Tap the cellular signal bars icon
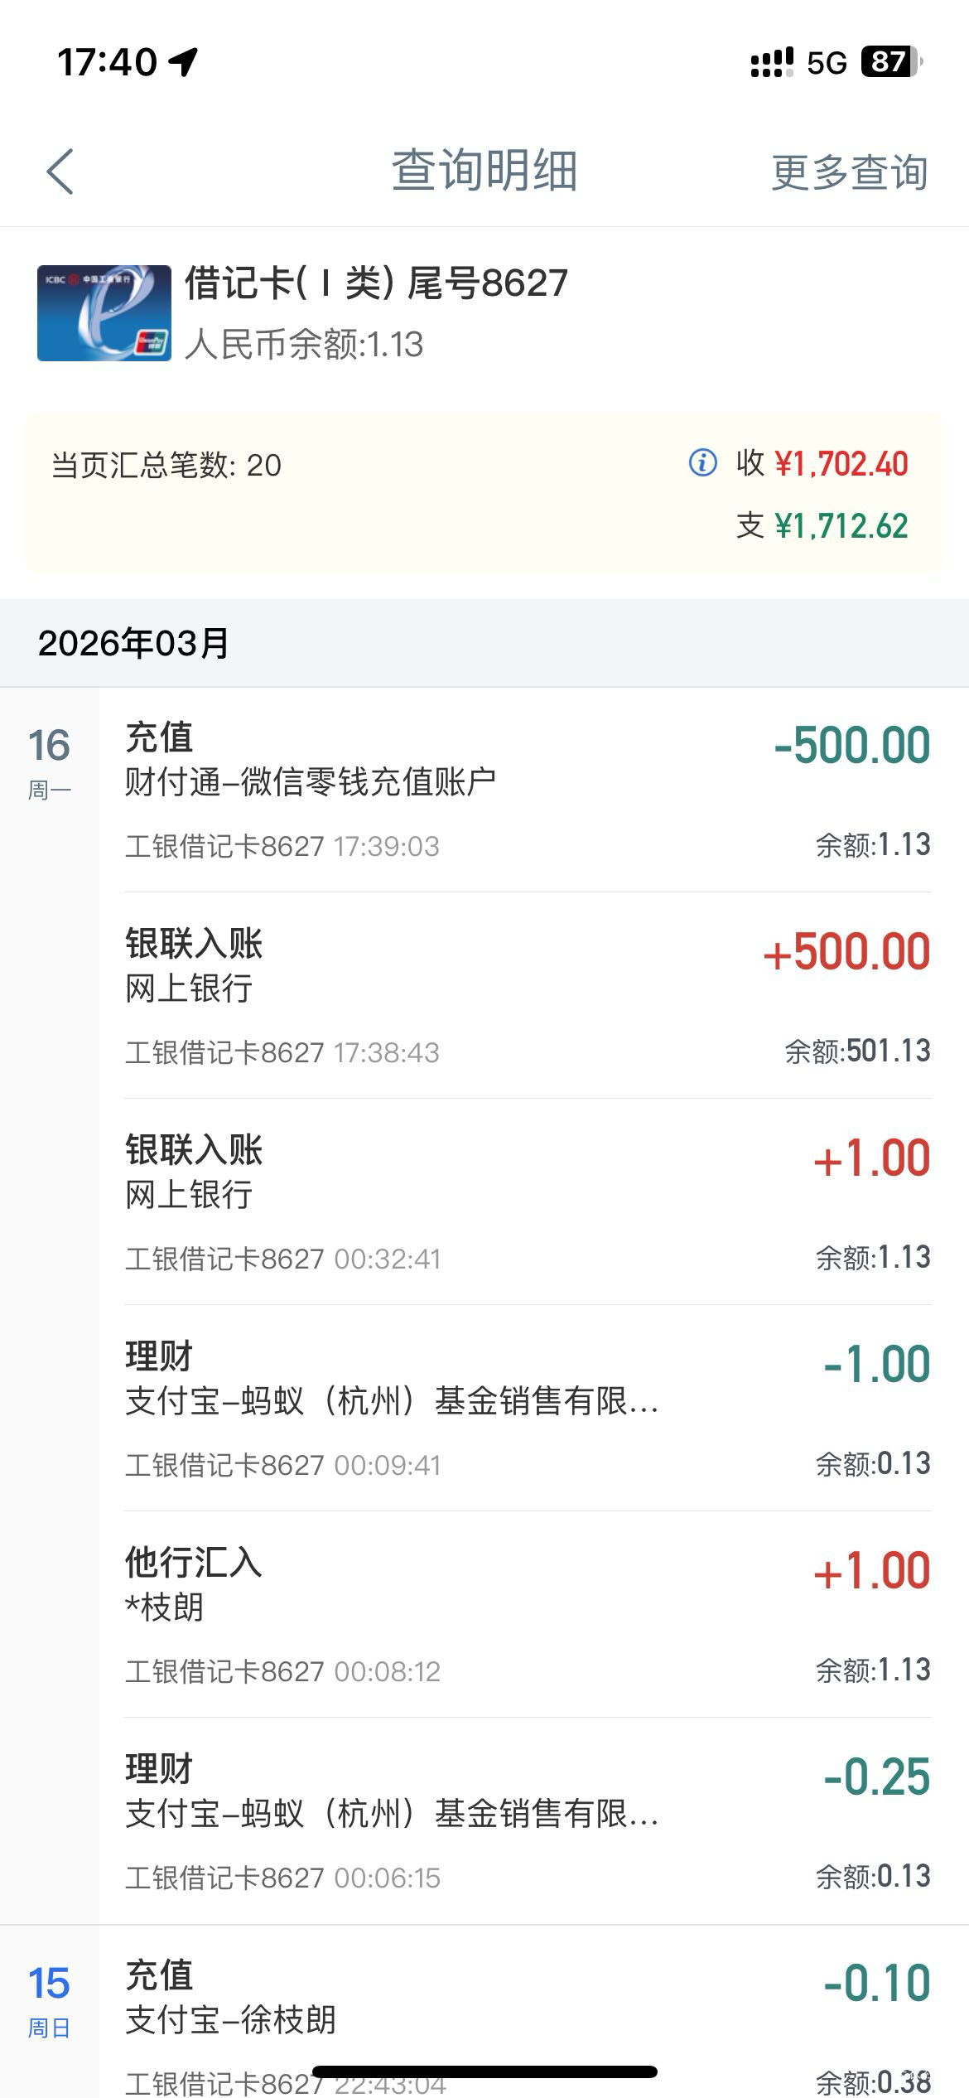969x2098 pixels. pos(771,63)
